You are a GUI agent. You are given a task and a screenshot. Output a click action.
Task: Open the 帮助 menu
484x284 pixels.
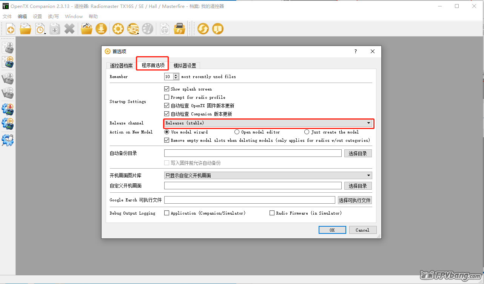click(93, 17)
